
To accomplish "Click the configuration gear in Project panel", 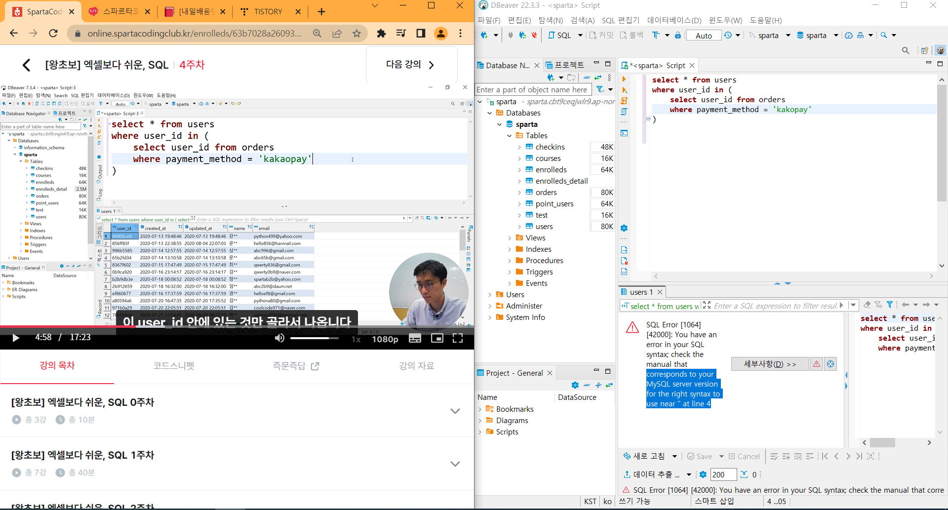I will (x=575, y=385).
